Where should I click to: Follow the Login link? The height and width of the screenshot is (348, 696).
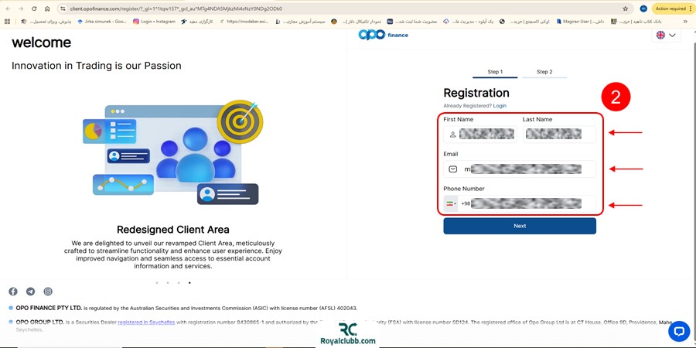pyautogui.click(x=500, y=106)
